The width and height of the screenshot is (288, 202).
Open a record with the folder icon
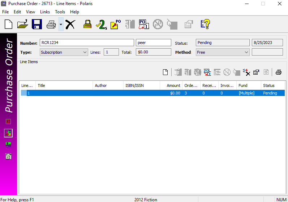(x=23, y=24)
